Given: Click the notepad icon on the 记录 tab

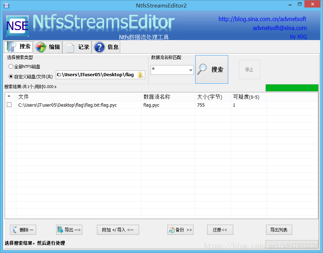Looking at the screenshot, I should pos(70,47).
